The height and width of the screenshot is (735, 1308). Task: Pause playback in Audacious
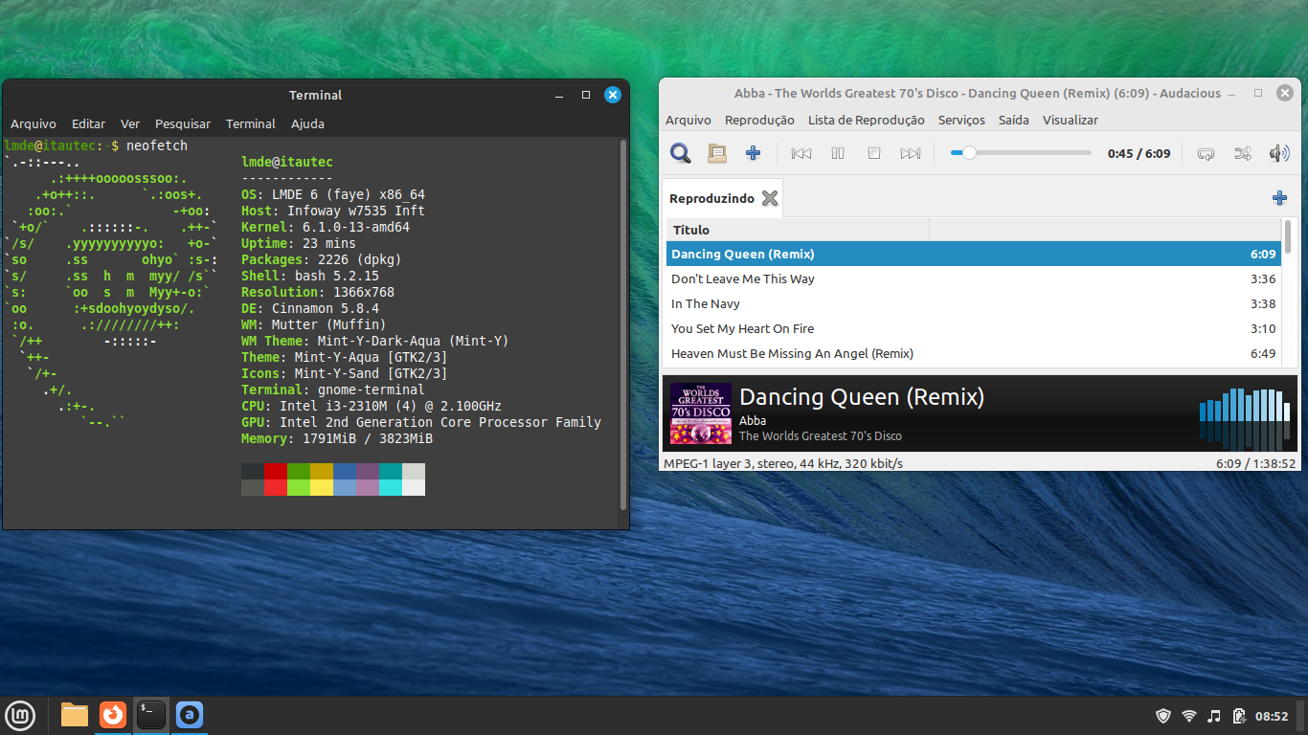click(x=838, y=153)
